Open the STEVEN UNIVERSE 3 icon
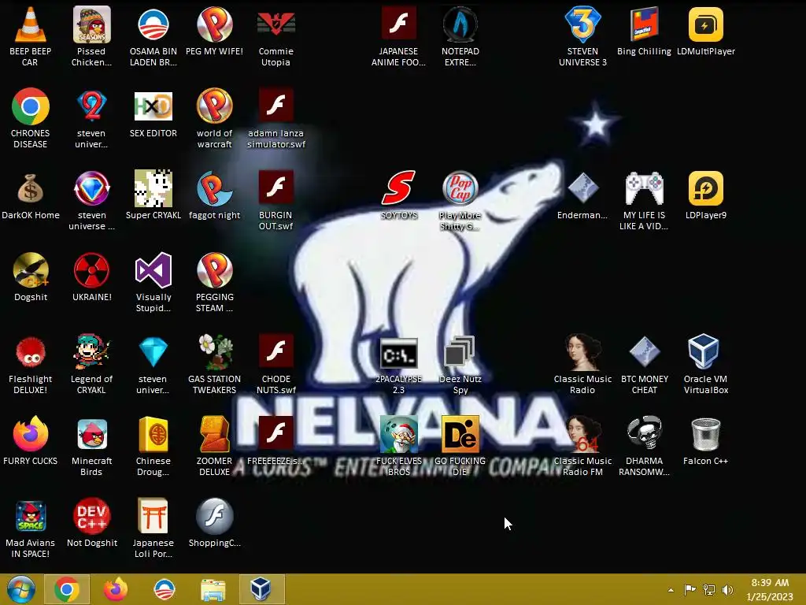This screenshot has height=605, width=806. coord(583,24)
